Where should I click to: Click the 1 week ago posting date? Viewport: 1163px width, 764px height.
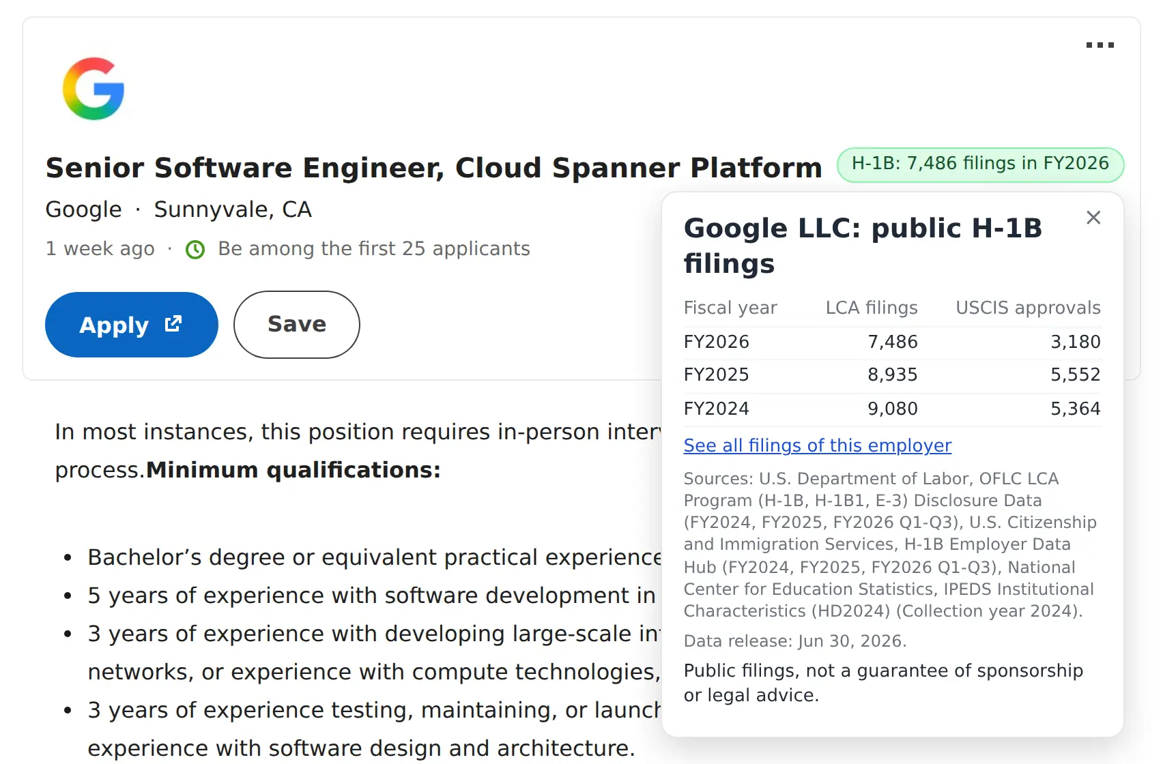click(100, 249)
